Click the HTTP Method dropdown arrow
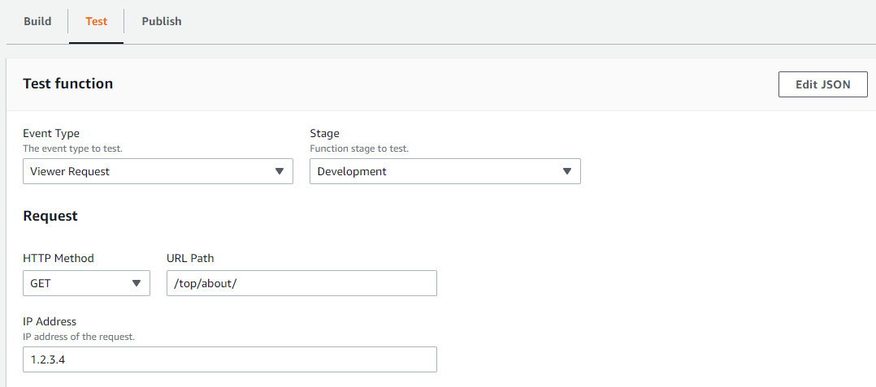 coord(137,283)
